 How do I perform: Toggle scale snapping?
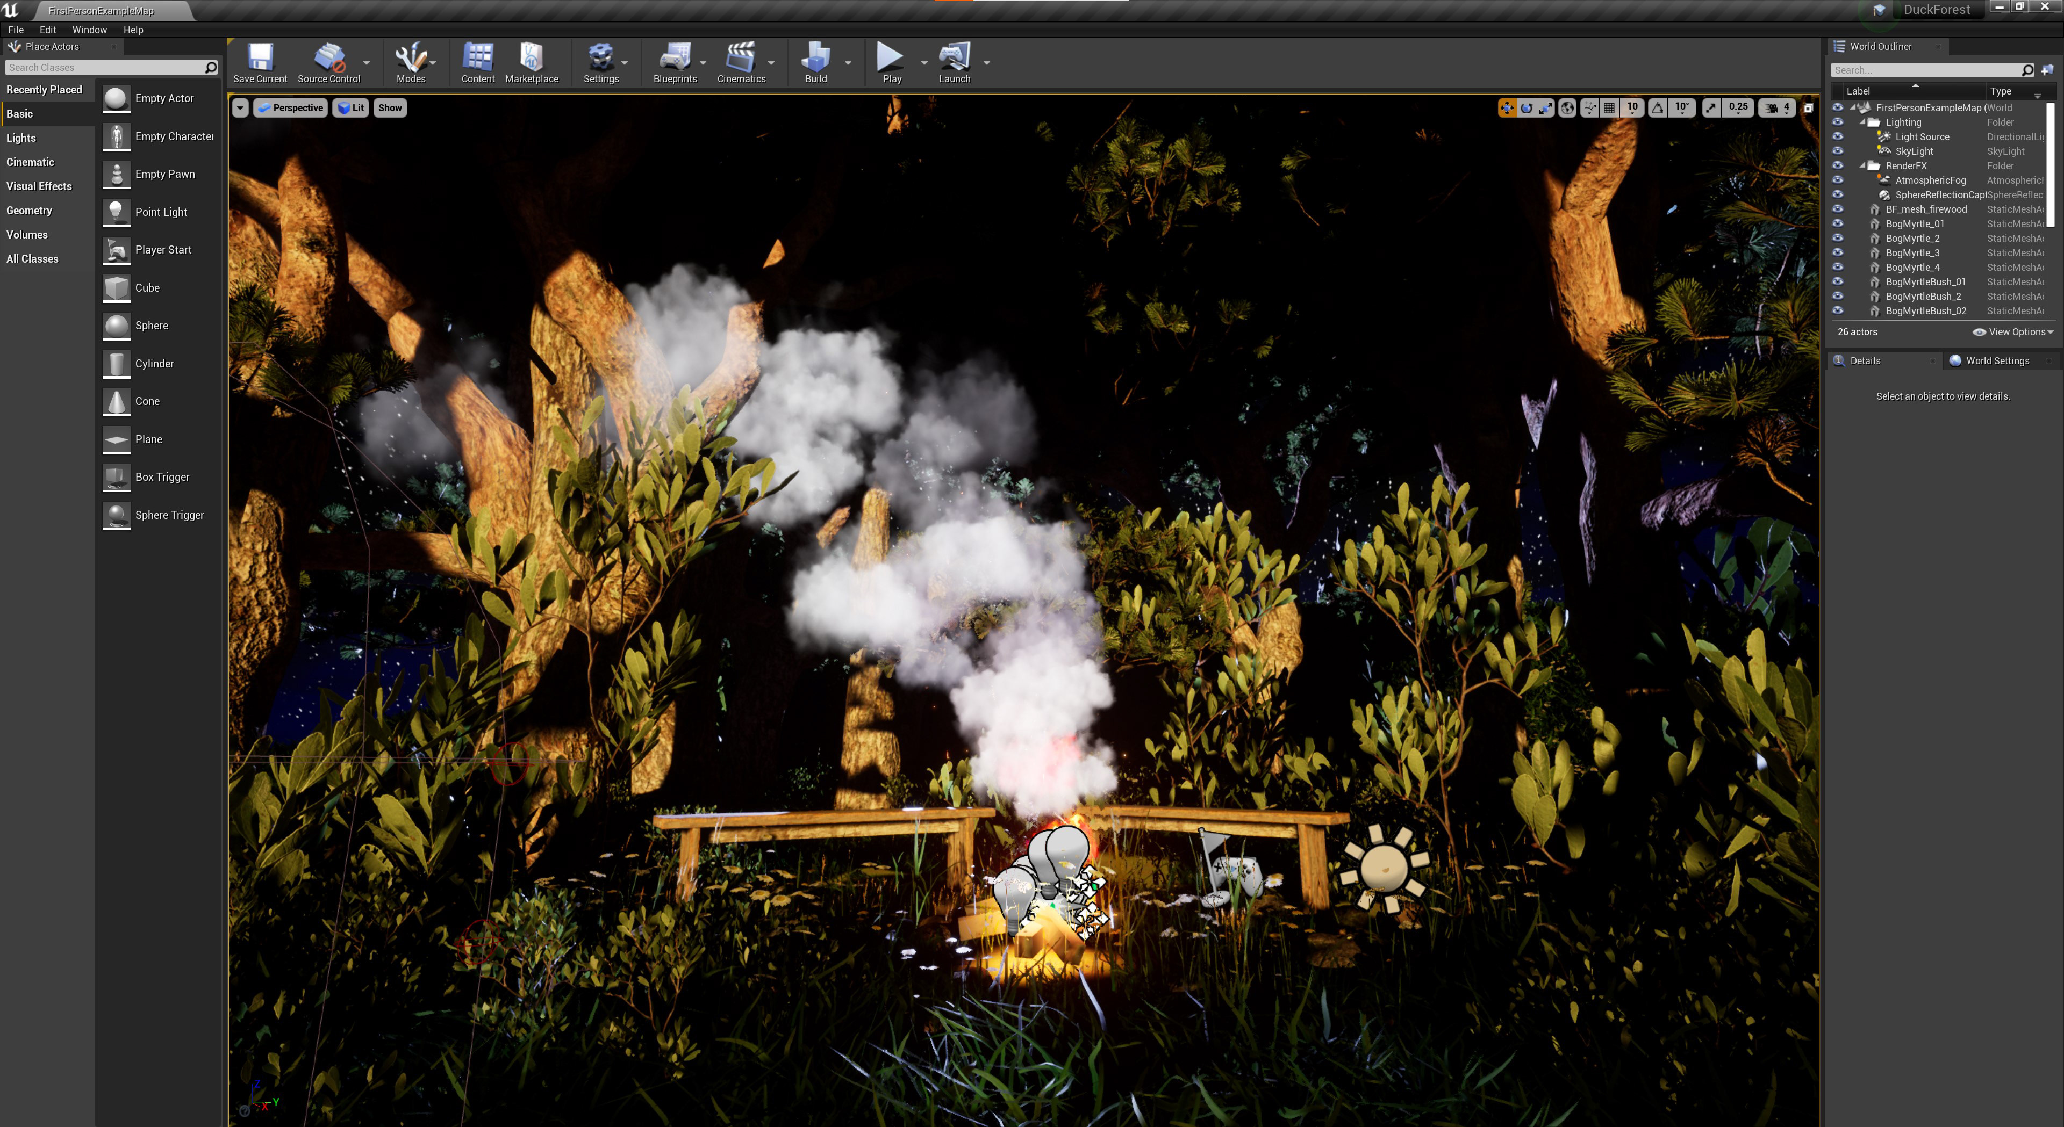[1711, 108]
